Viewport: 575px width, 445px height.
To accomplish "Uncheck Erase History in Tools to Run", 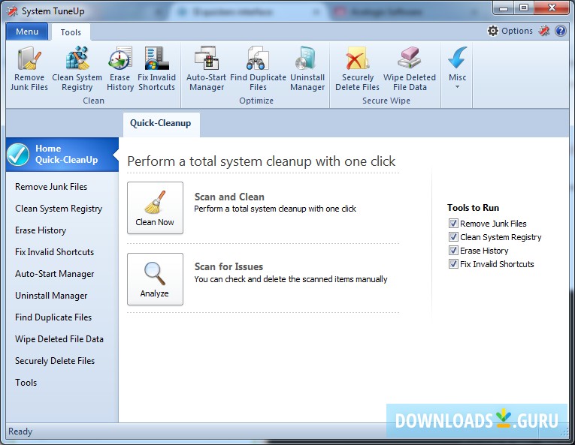I will (x=453, y=250).
